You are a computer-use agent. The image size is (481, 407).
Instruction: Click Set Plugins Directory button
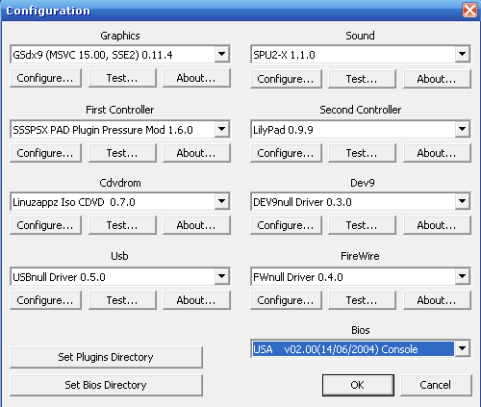[x=106, y=357]
